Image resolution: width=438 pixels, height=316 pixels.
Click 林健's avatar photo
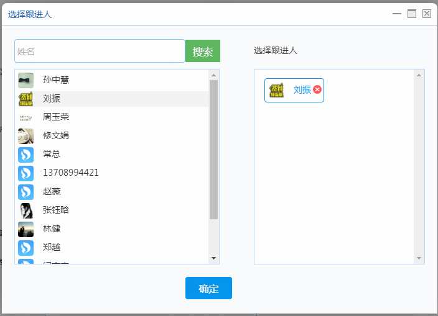[x=26, y=229]
